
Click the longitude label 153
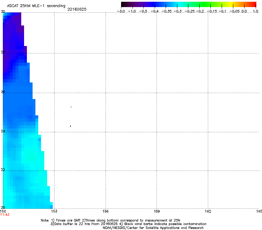54,211
